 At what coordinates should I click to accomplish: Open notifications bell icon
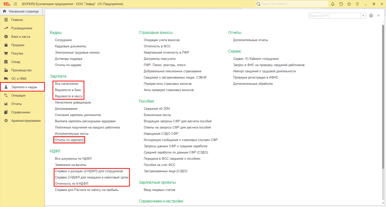coord(333,4)
